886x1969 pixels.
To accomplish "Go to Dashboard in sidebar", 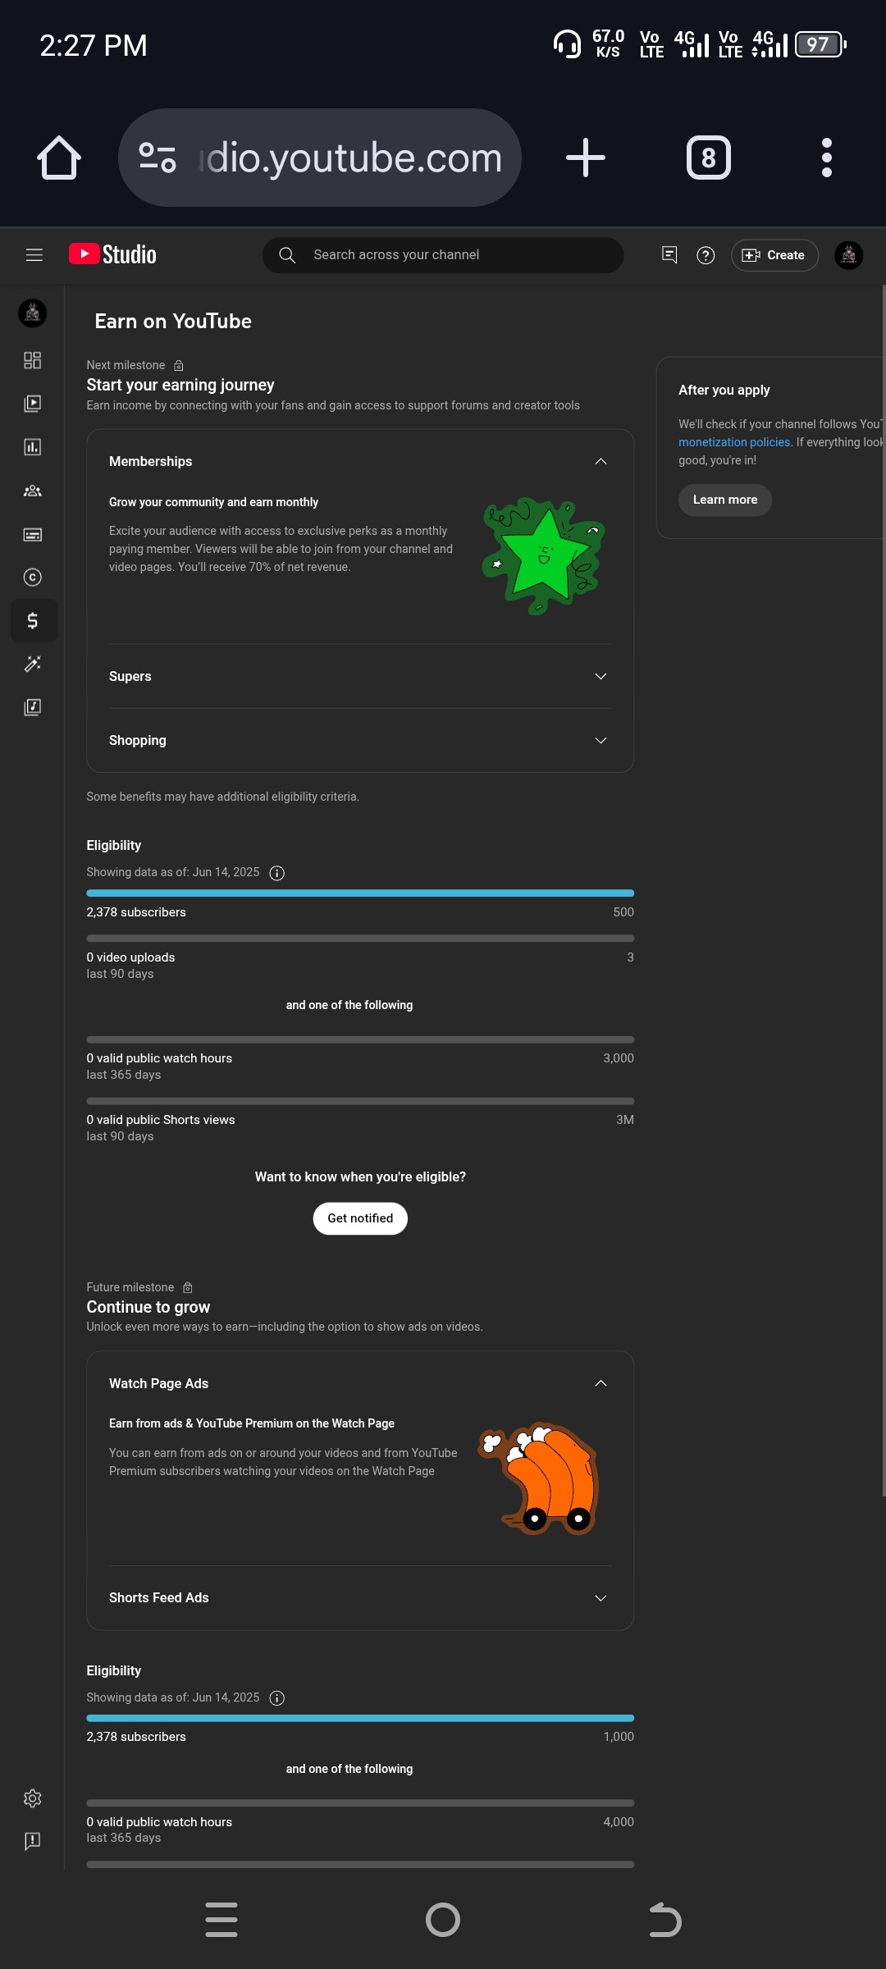I will (x=33, y=360).
